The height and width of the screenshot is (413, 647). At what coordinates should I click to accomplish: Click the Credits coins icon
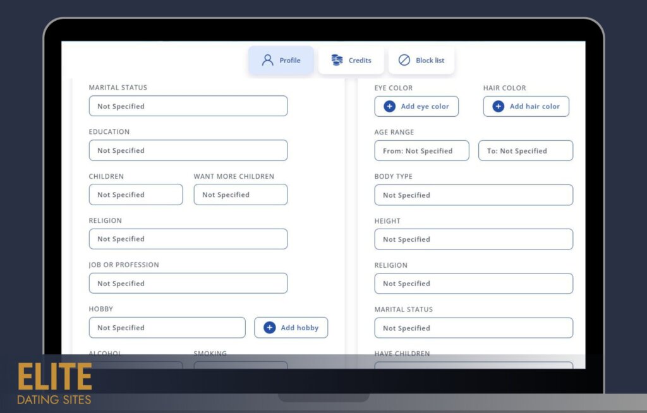tap(337, 60)
